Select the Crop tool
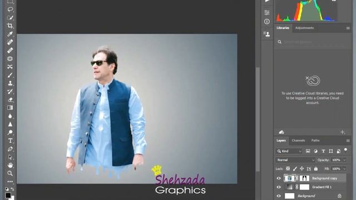 point(10,26)
